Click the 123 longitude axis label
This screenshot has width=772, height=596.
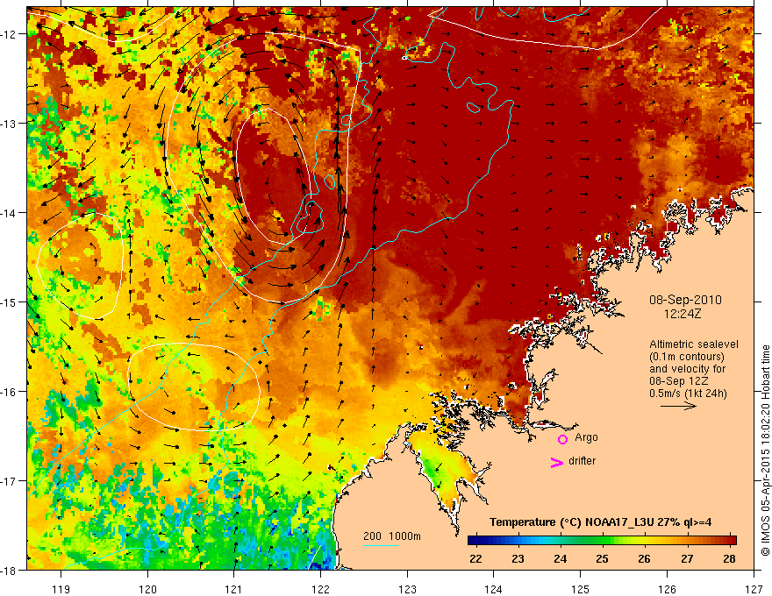click(x=407, y=589)
